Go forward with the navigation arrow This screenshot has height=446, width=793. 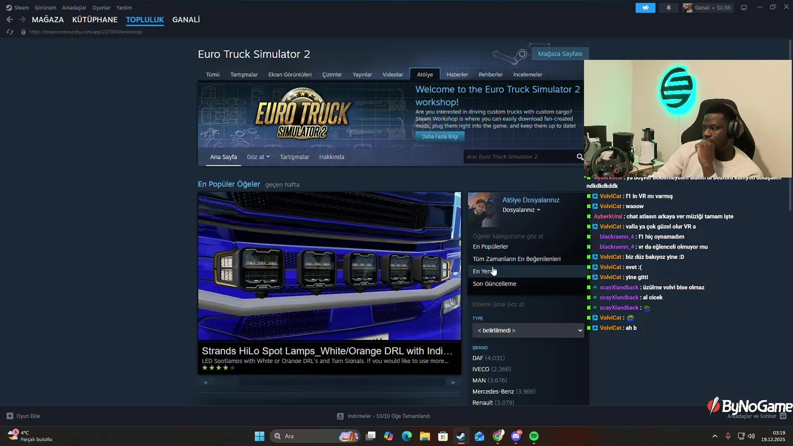[x=22, y=20]
